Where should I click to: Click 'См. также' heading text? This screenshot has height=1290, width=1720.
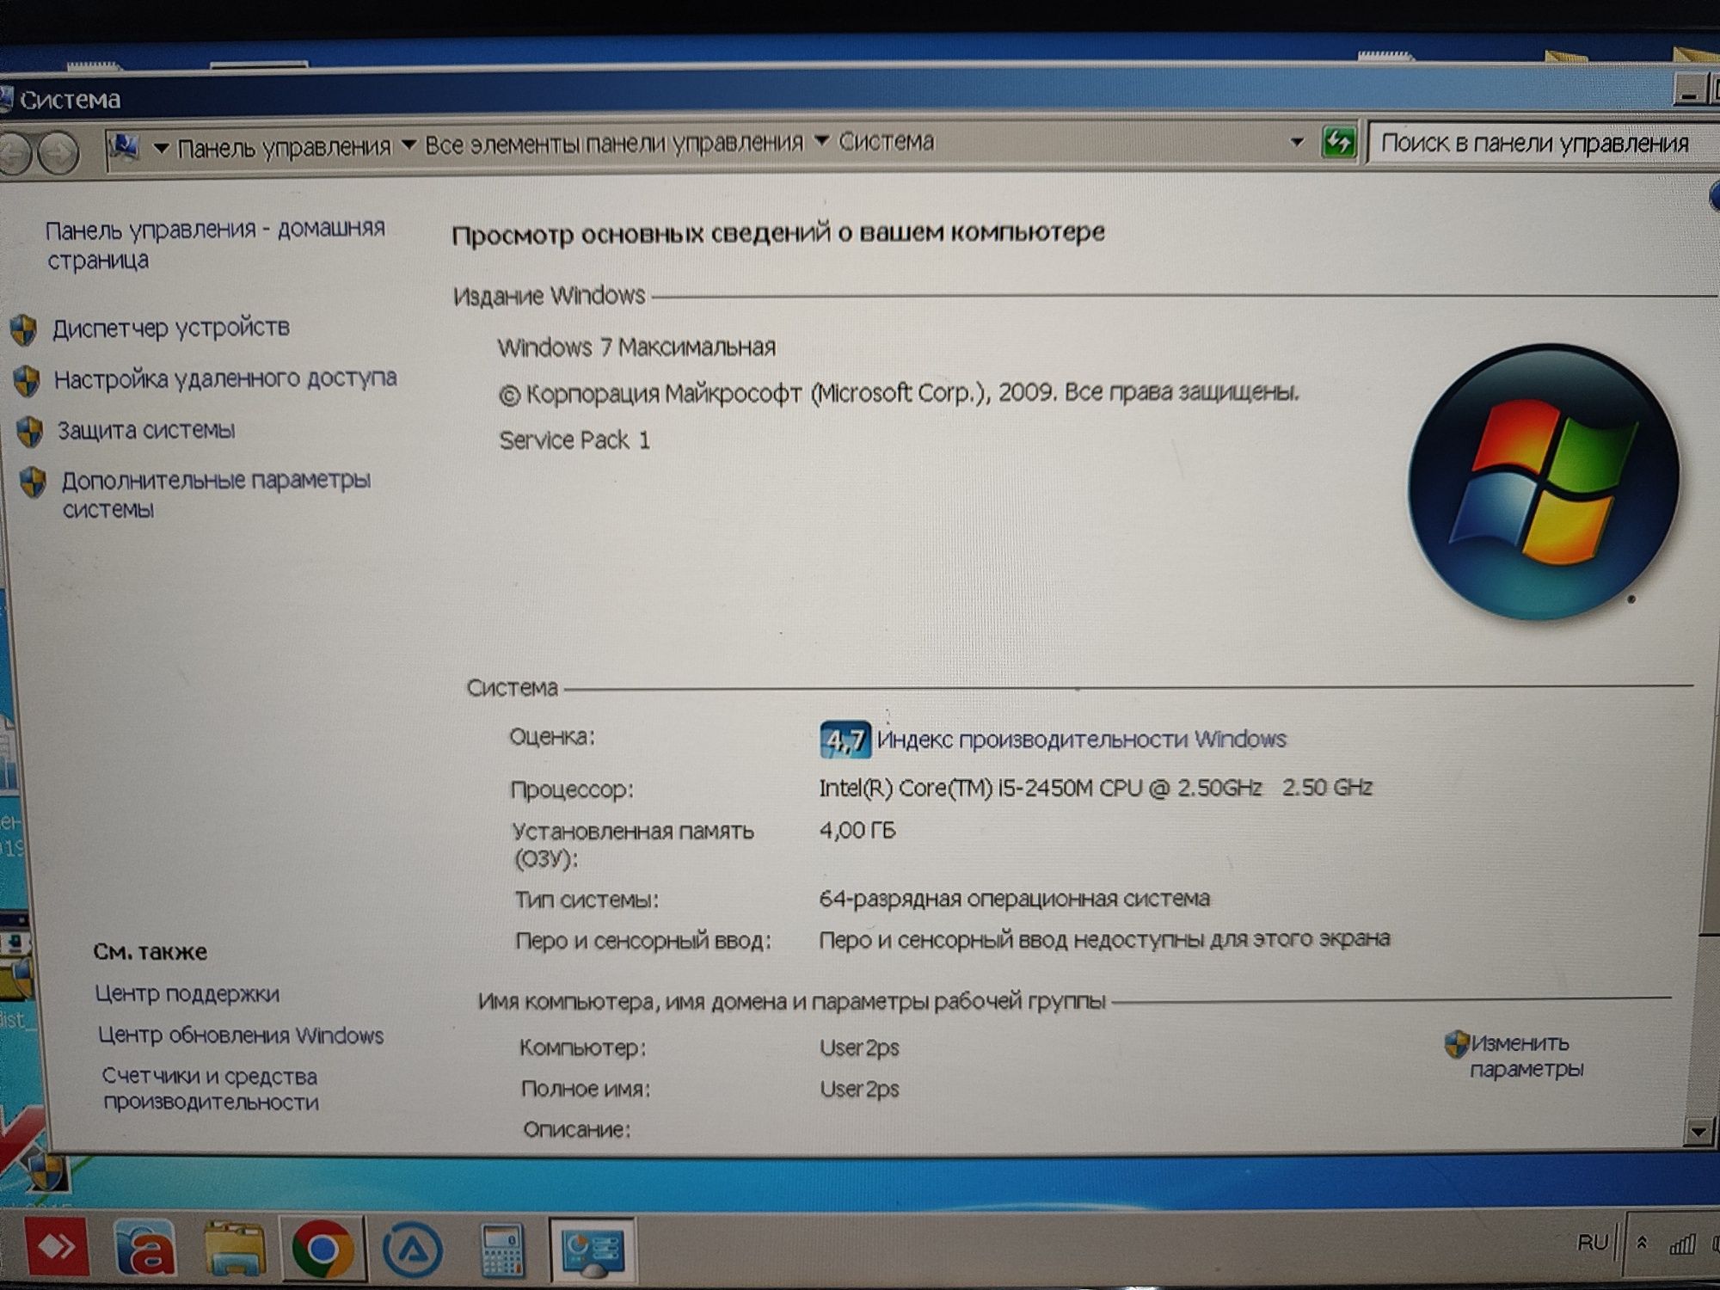tap(150, 952)
